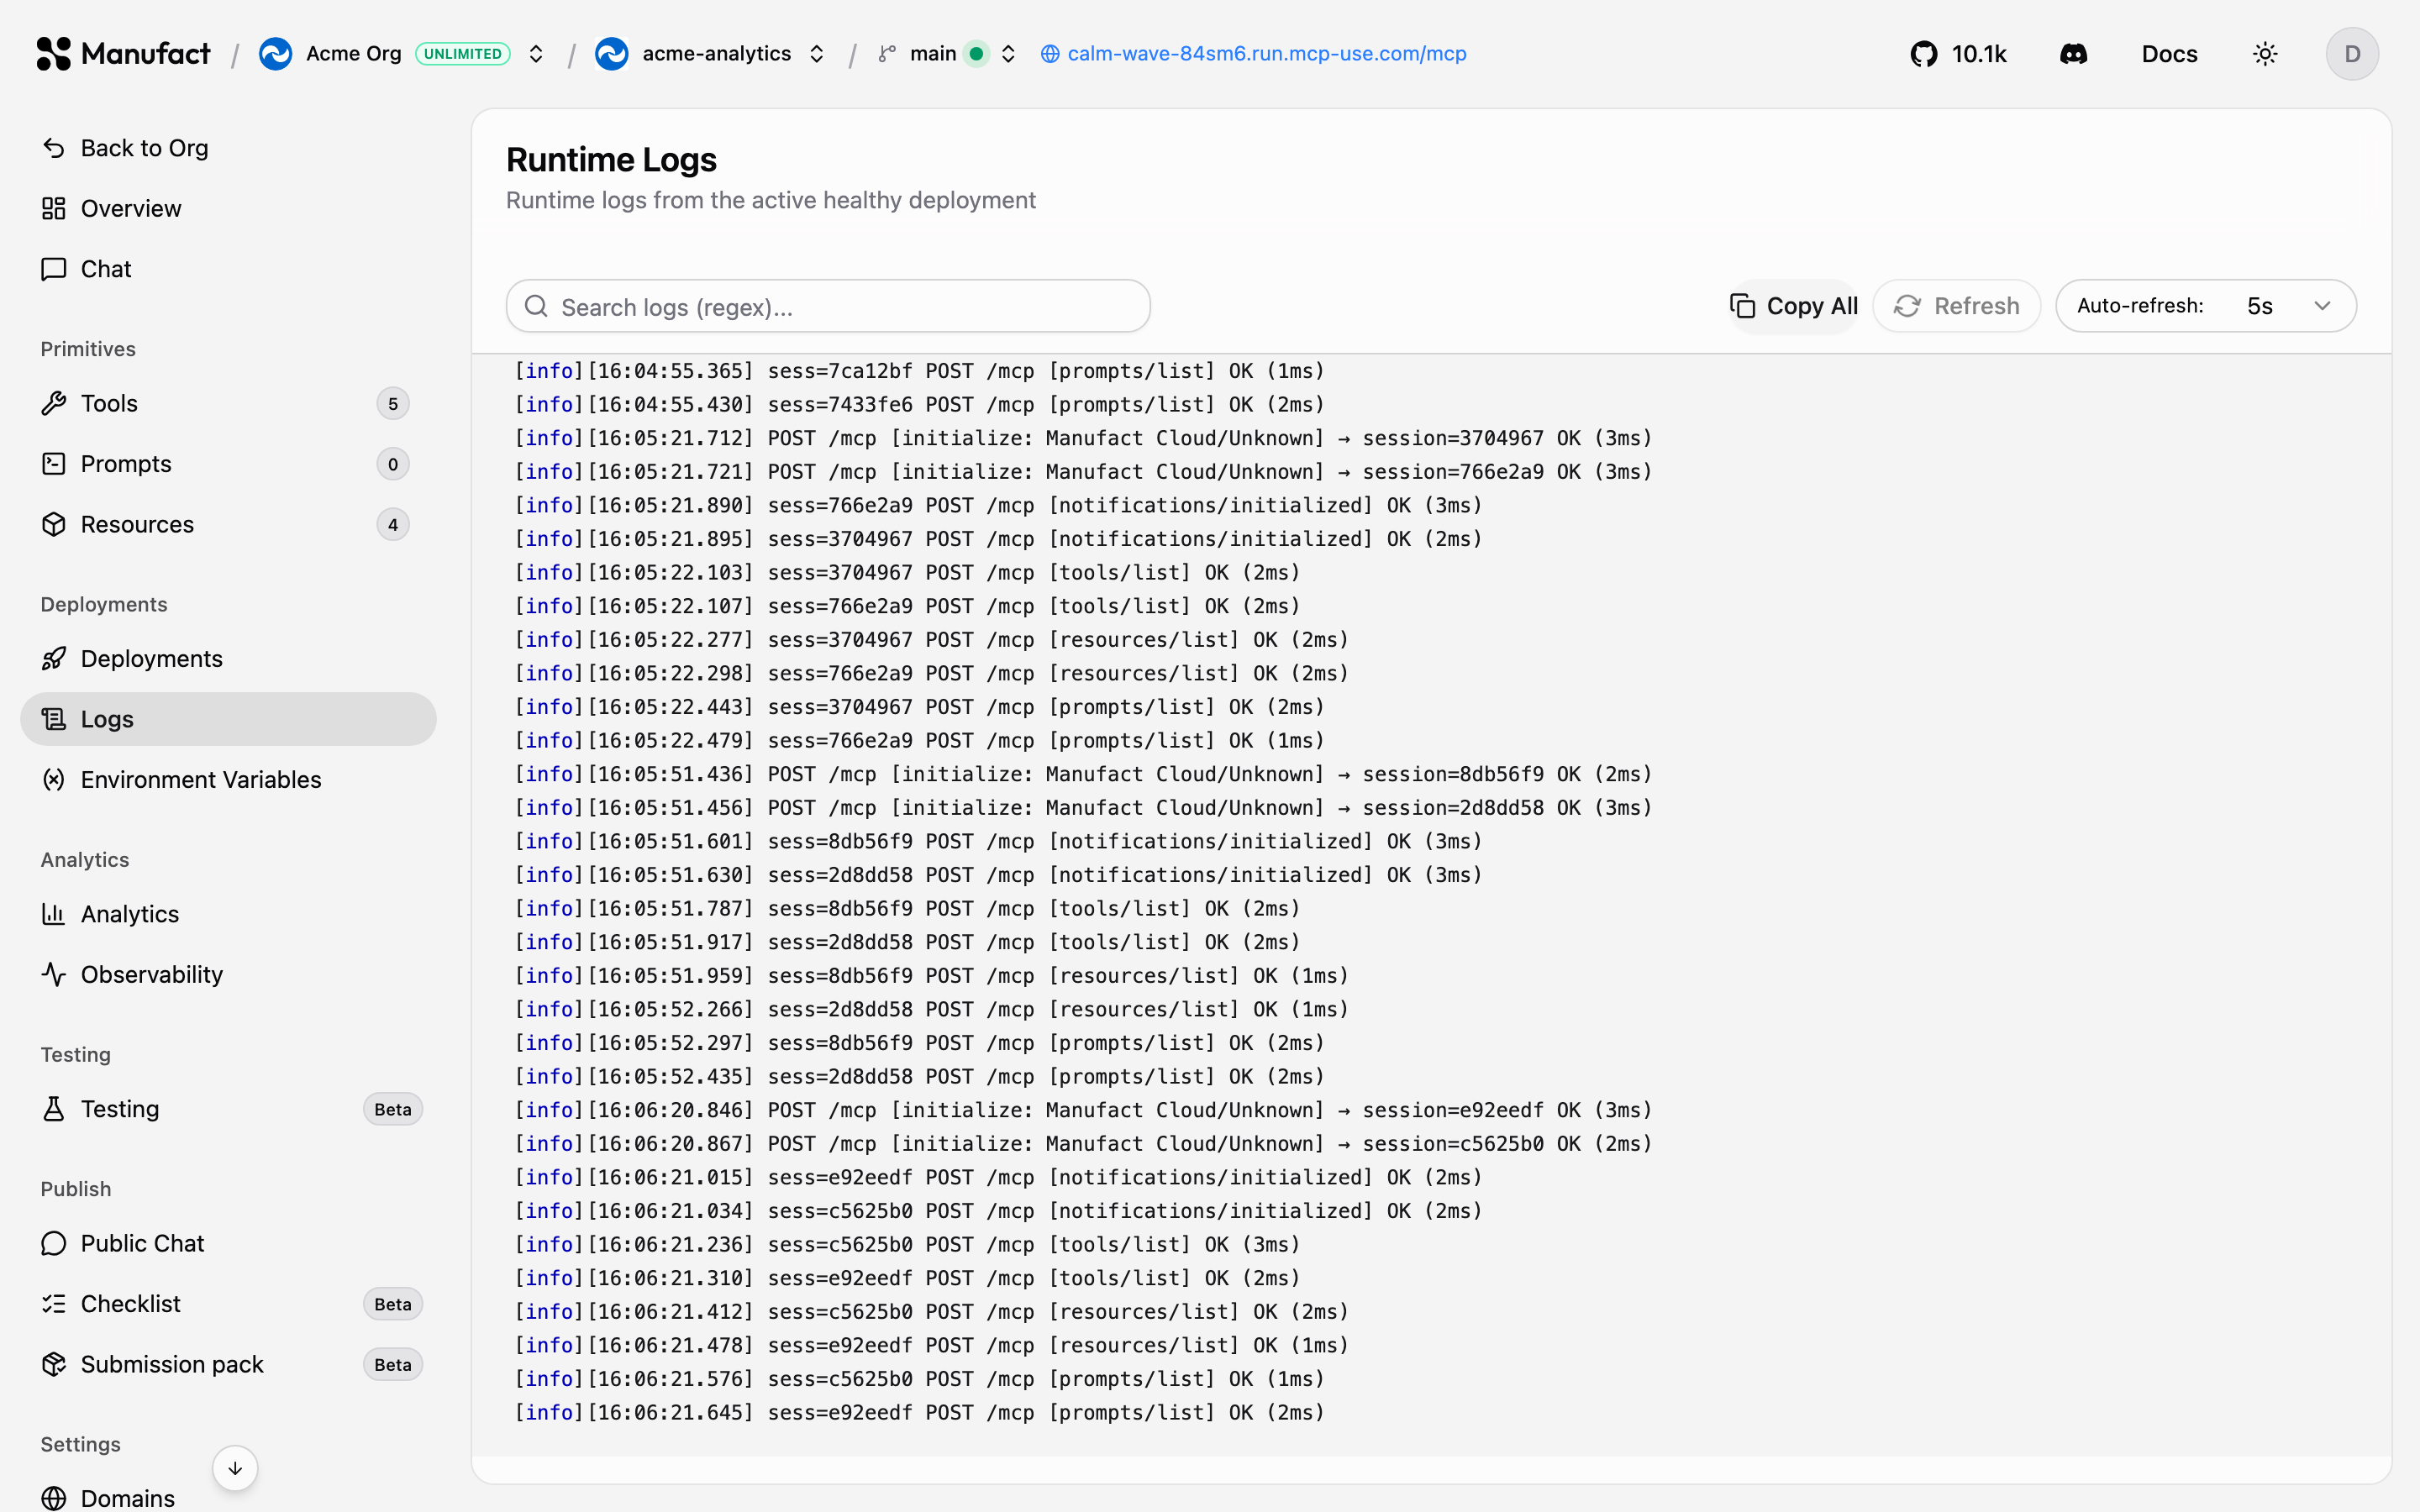Click the Manufact logo icon

(x=53, y=54)
